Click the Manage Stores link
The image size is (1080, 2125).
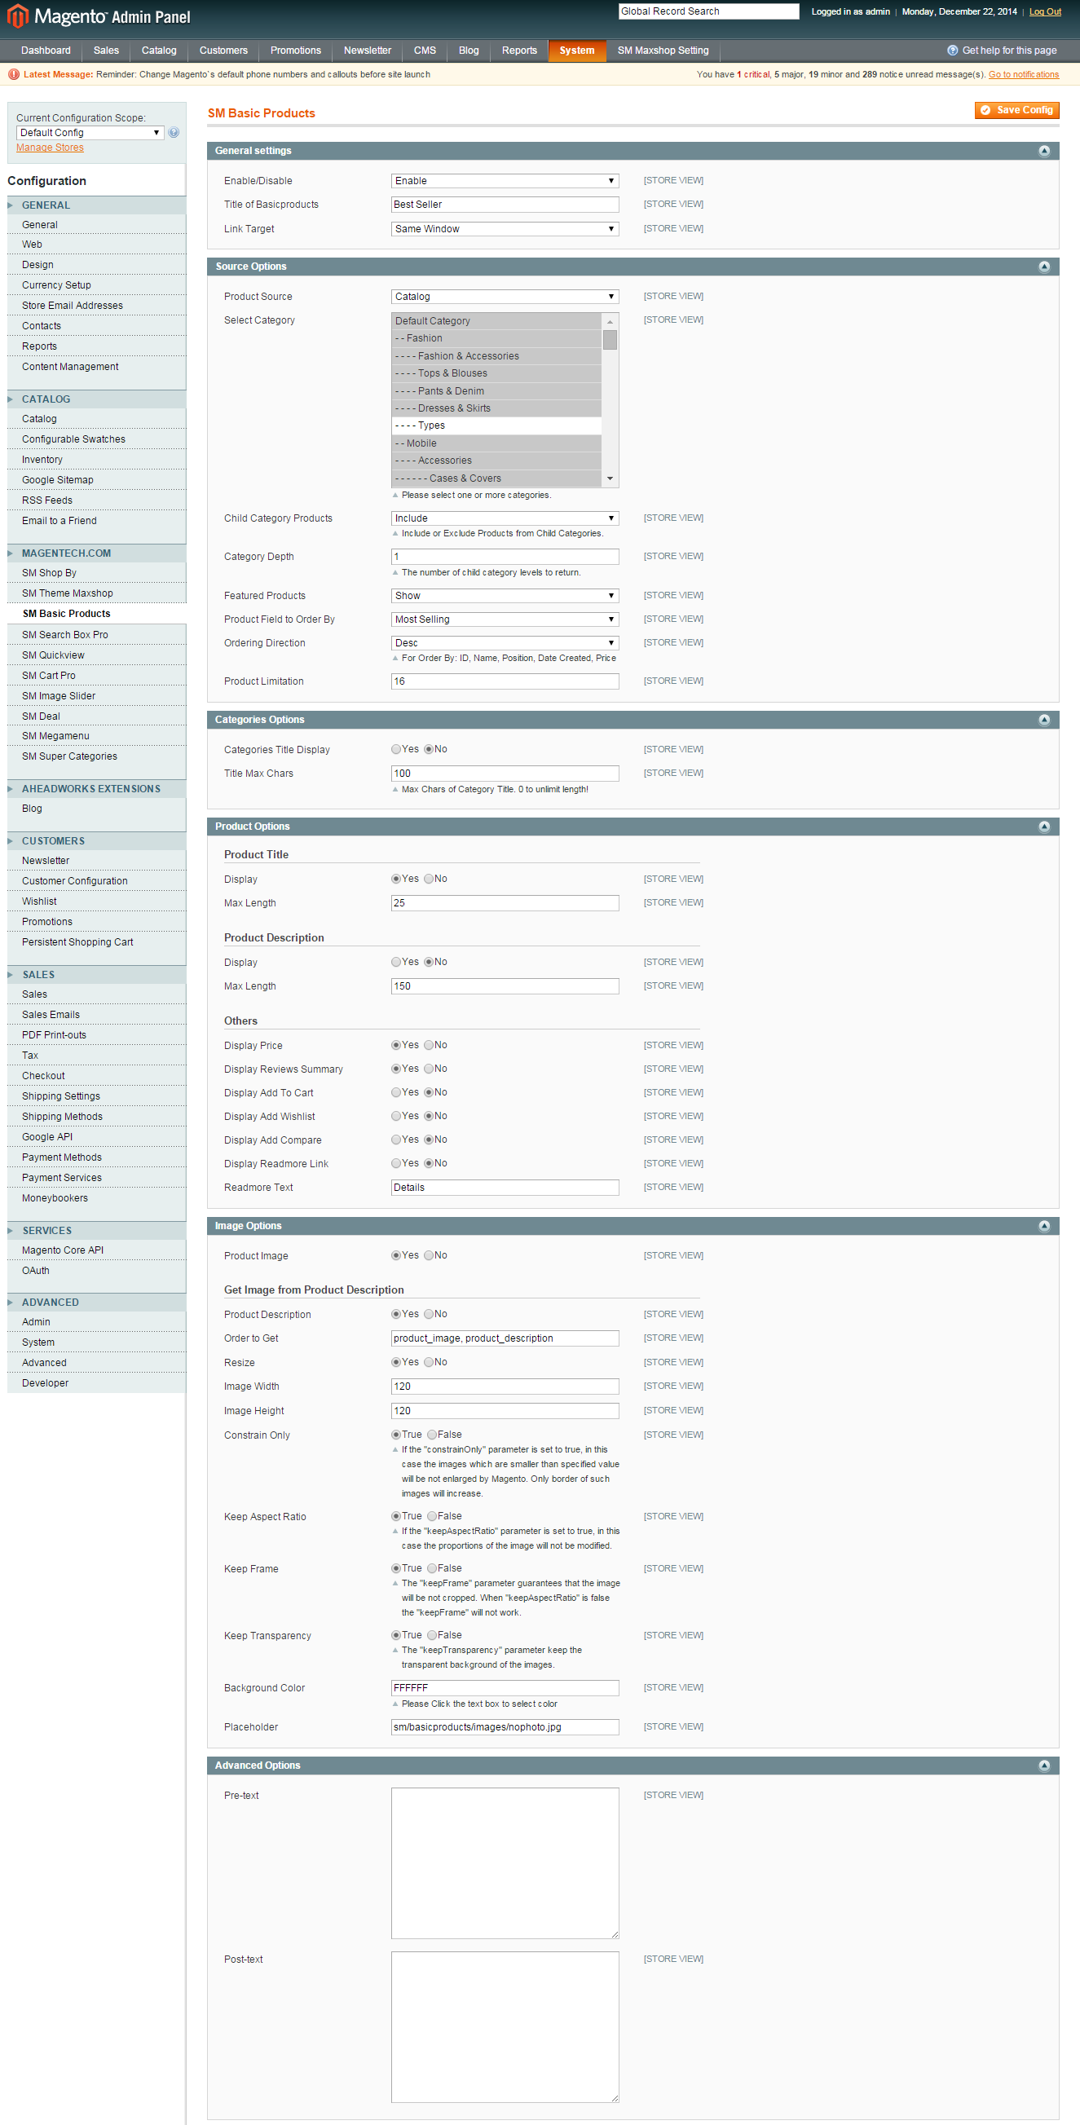[x=51, y=148]
